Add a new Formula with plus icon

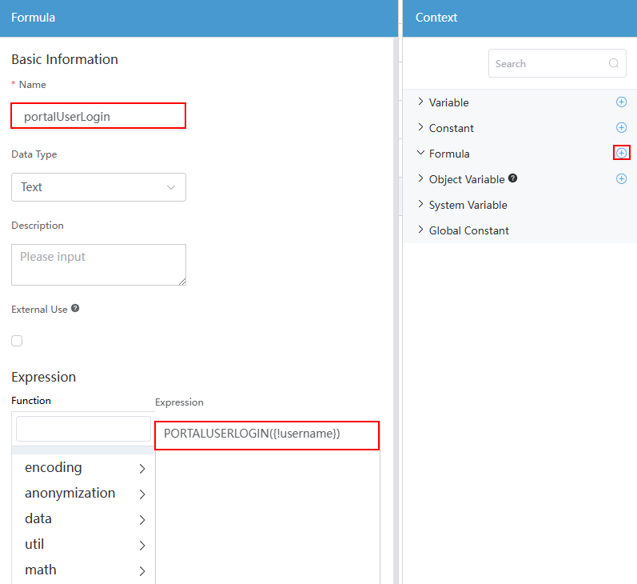[621, 153]
